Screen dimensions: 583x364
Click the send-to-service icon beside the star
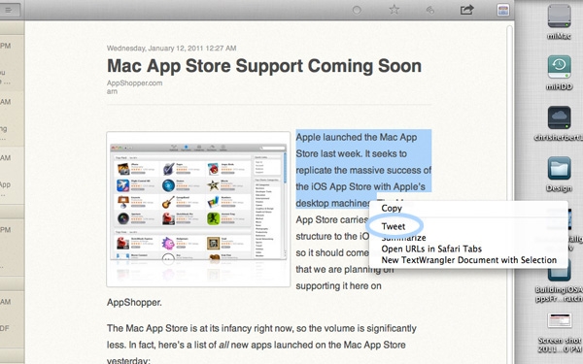429,10
